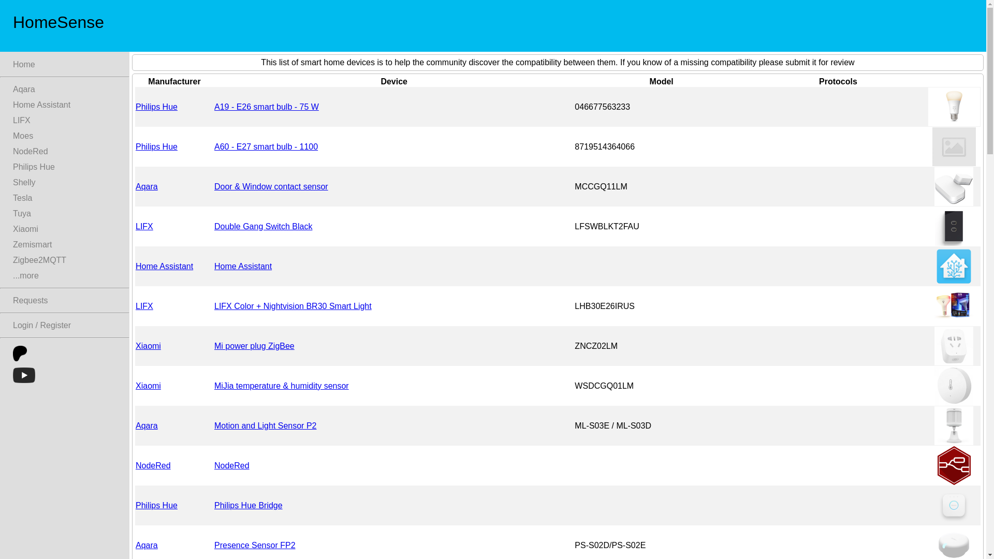Image resolution: width=994 pixels, height=559 pixels.
Task: Click the Home Assistant logo icon
Action: click(x=954, y=267)
